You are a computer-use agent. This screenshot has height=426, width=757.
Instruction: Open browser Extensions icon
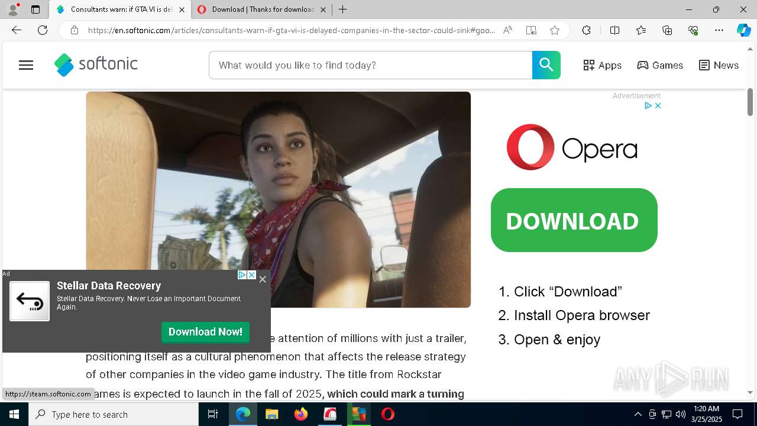pos(586,30)
